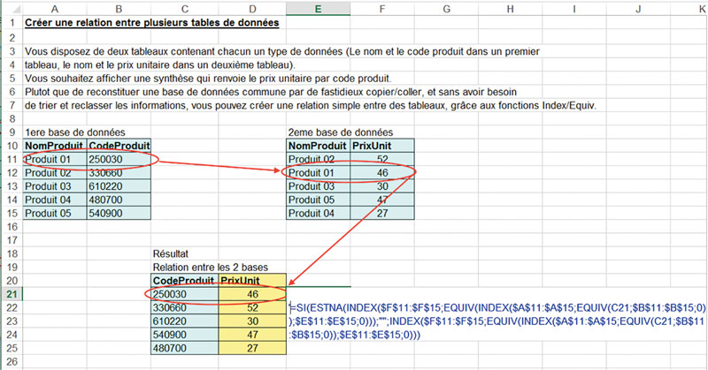The height and width of the screenshot is (370, 708).
Task: Click result cell 250030
Action: [185, 294]
